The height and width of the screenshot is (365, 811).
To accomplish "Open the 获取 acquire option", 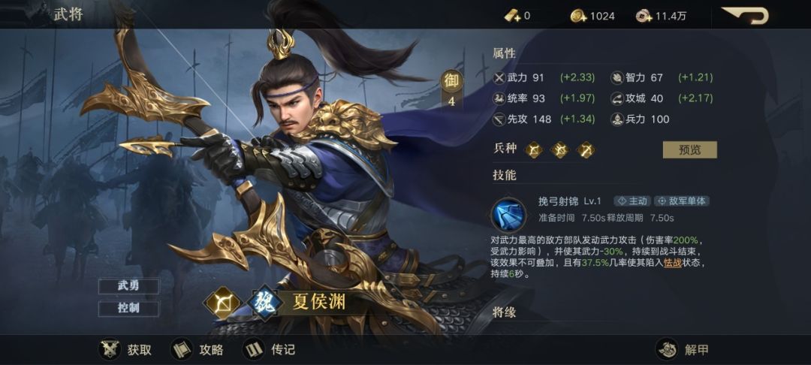I will (125, 350).
